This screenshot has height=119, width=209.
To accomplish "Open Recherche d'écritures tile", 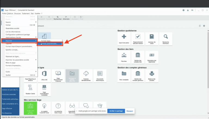I will pos(166,39).
